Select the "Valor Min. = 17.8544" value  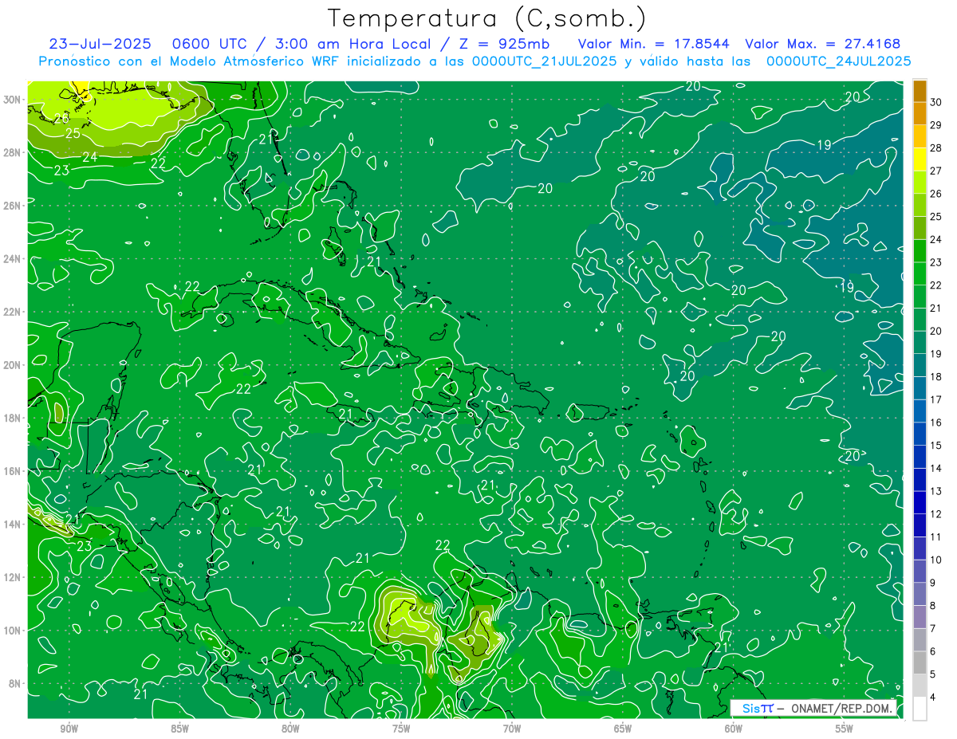tap(653, 43)
